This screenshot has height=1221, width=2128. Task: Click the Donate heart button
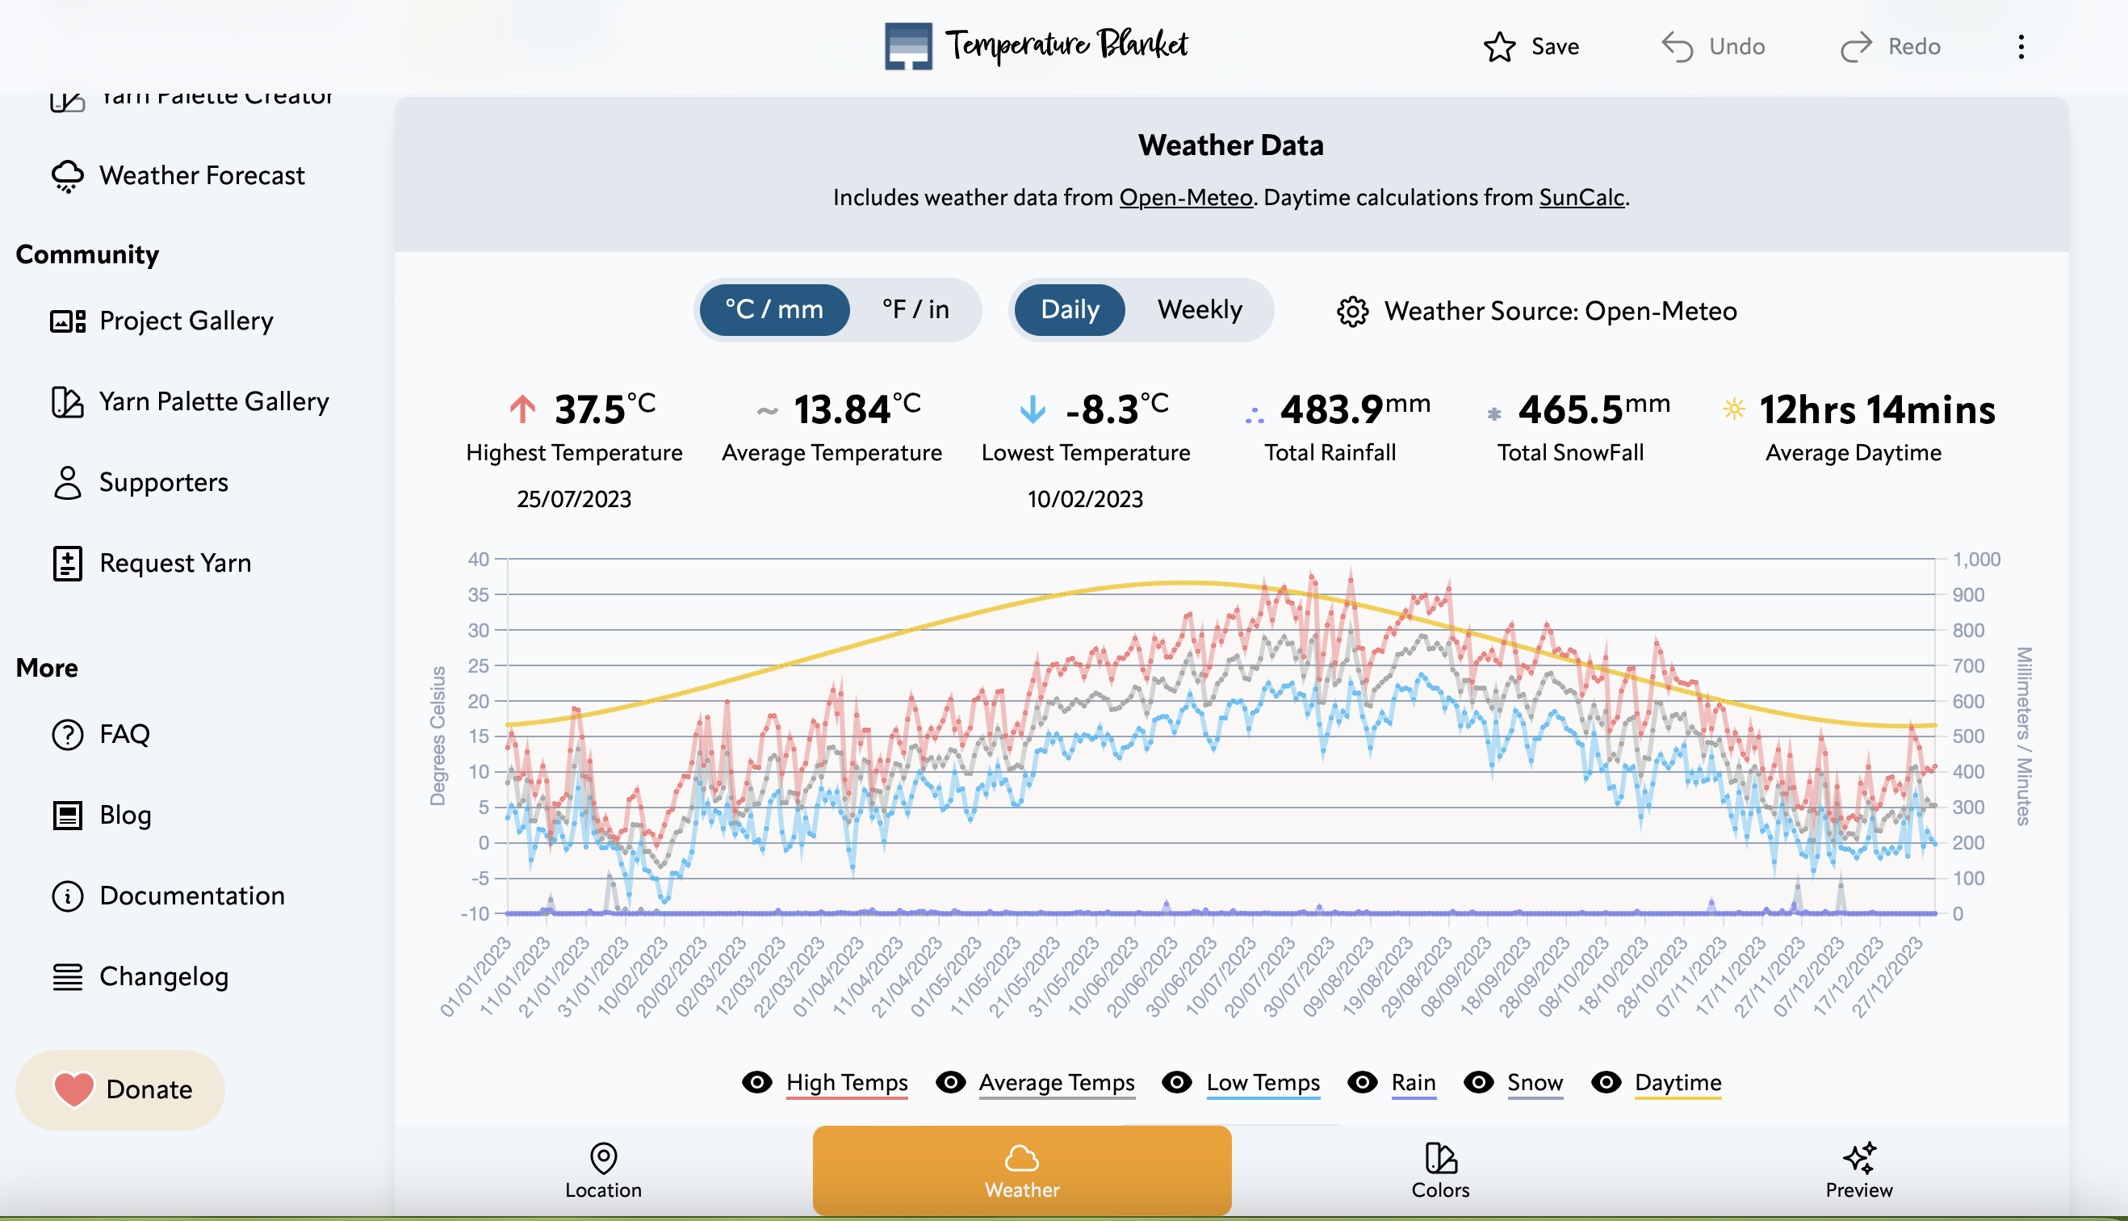[x=121, y=1089]
